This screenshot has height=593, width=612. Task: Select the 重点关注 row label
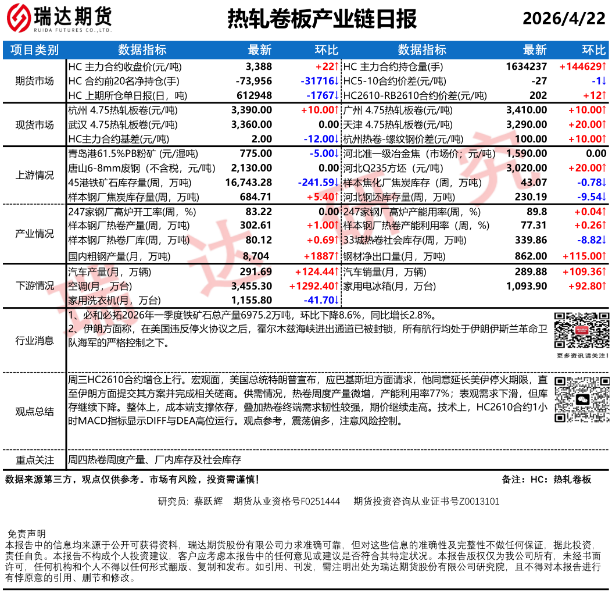(34, 460)
